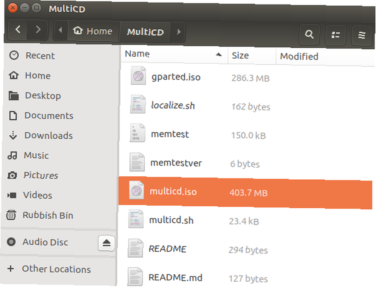Click the Documents page icon in sidebar

coord(13,115)
